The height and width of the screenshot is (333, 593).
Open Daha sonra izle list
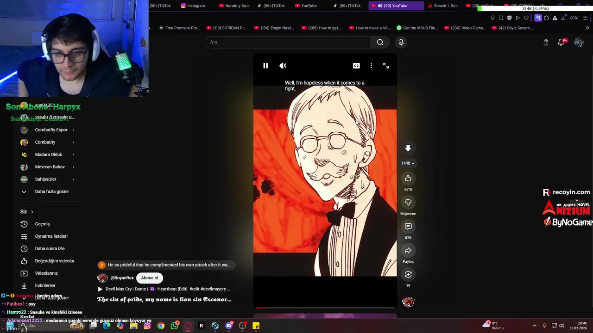50,249
